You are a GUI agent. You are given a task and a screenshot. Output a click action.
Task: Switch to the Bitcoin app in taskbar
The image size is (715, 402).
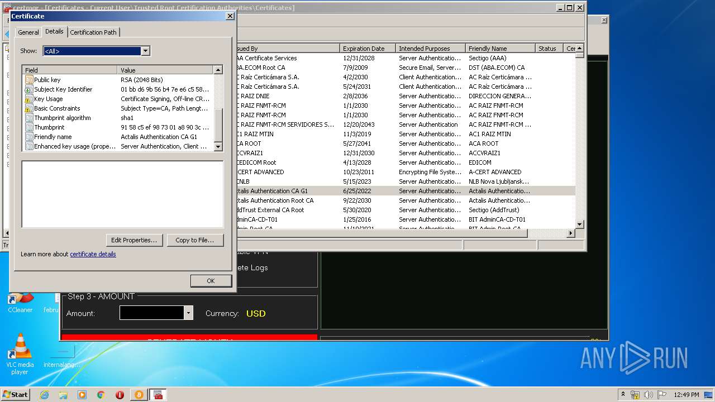point(139,395)
